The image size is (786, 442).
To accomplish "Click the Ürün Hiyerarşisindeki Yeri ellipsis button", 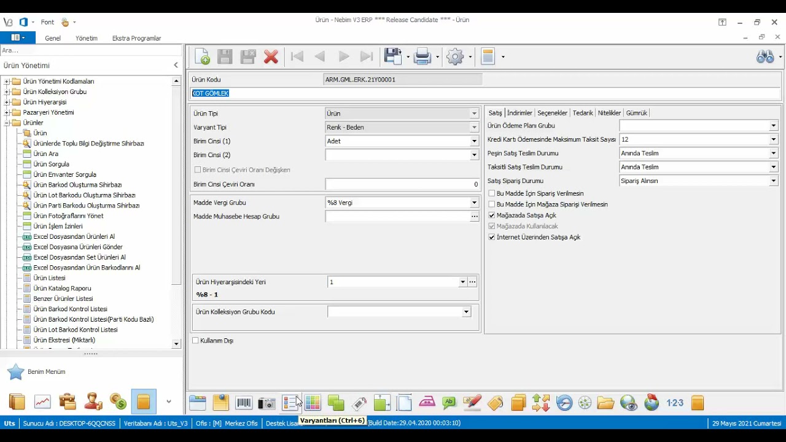I will pyautogui.click(x=472, y=282).
